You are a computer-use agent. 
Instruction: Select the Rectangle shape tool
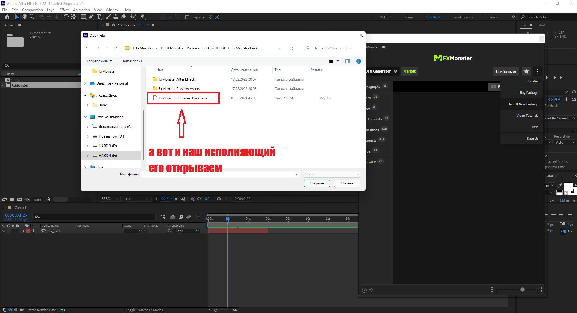point(84,17)
